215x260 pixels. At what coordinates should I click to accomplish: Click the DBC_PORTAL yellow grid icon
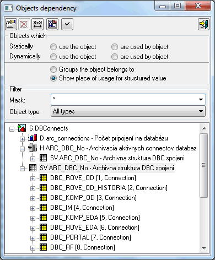click(43, 237)
